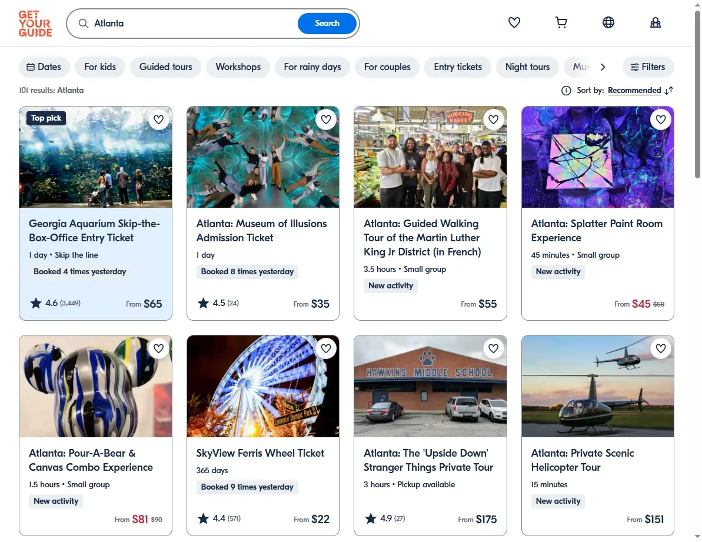This screenshot has height=542, width=702.
Task: Select the For couples filter chip
Action: tap(387, 67)
